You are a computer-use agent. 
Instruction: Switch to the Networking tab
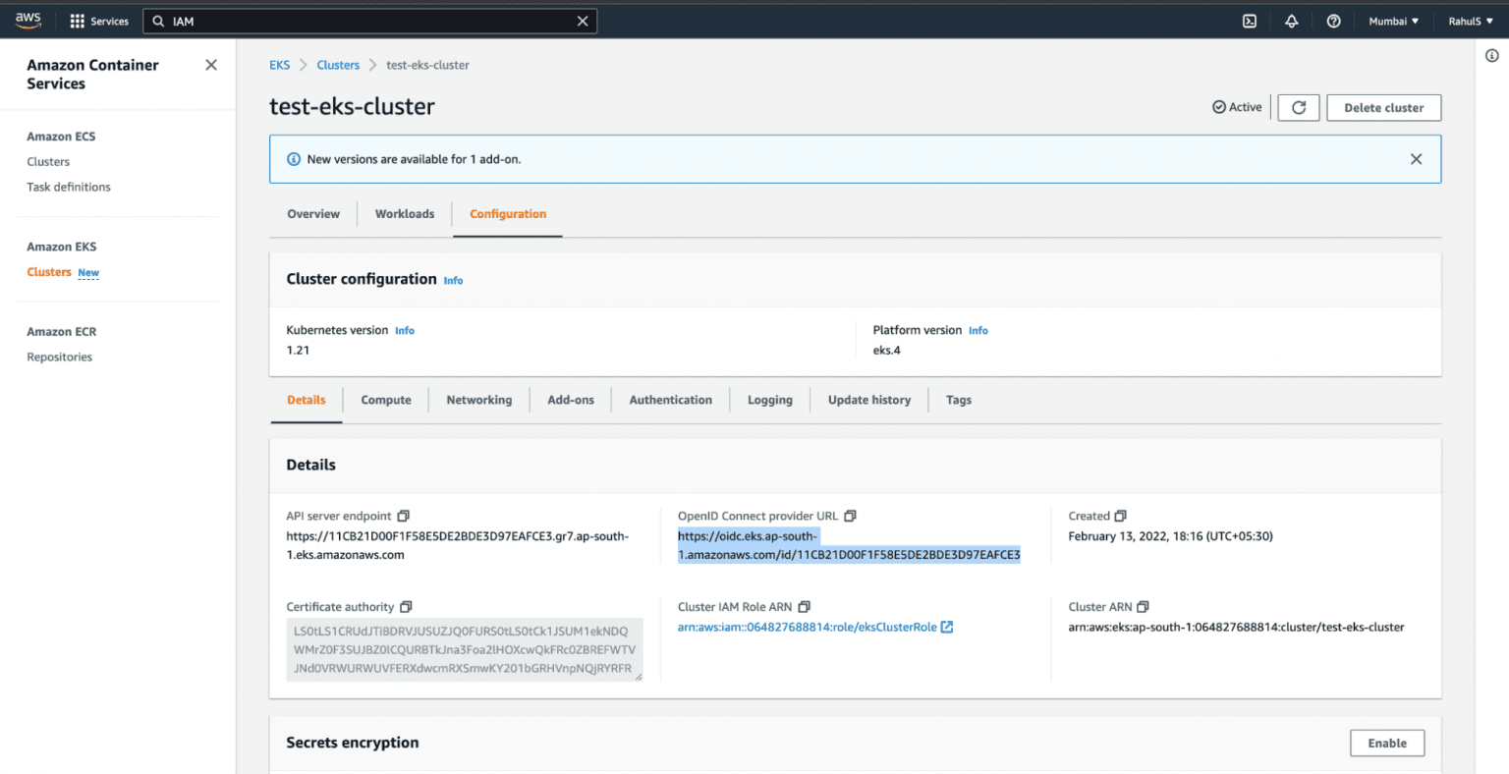pyautogui.click(x=478, y=400)
